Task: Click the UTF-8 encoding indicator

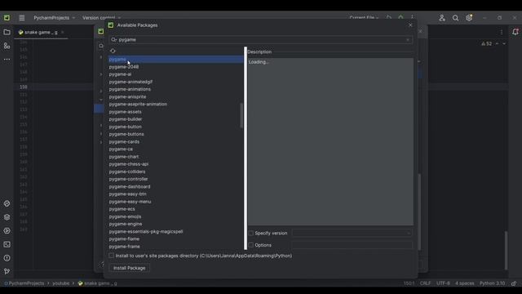Action: coord(443,283)
